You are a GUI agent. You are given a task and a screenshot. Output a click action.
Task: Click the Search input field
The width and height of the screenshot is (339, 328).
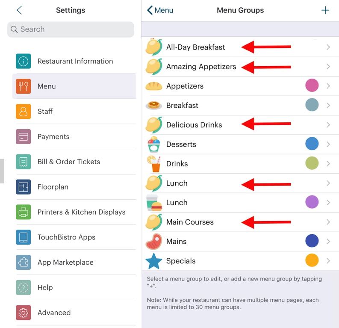pos(71,29)
